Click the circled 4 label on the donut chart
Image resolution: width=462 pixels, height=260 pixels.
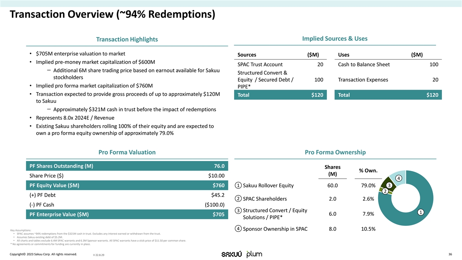[x=399, y=178]
